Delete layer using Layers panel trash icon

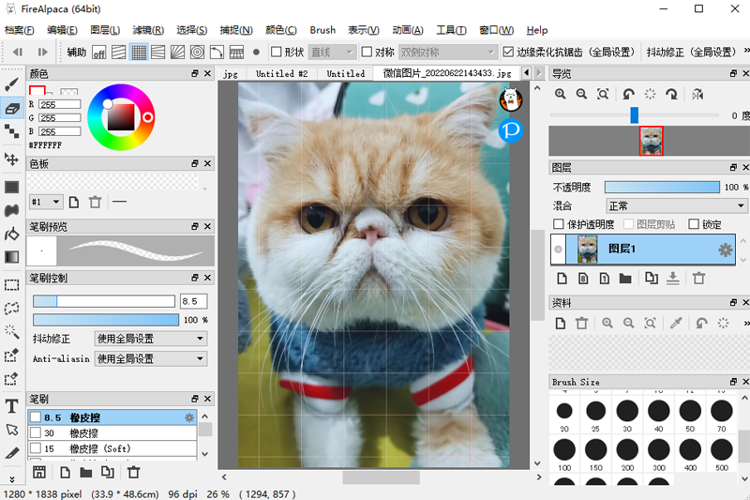[x=698, y=279]
